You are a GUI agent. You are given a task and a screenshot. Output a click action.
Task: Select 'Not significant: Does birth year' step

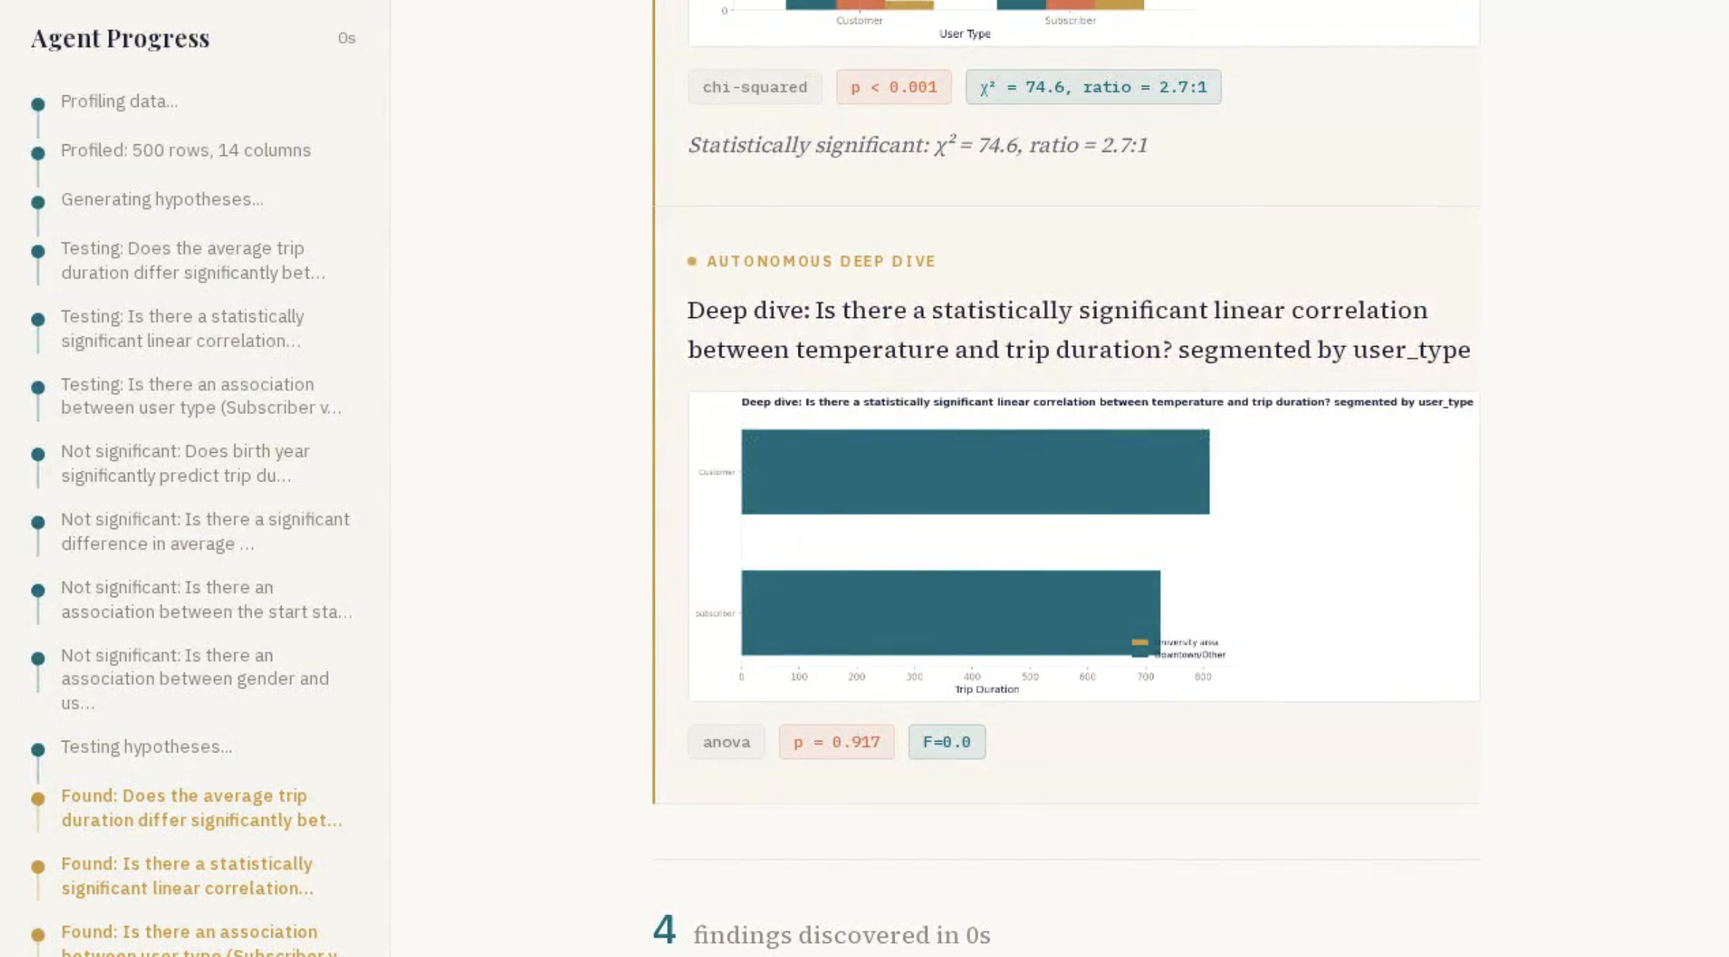click(185, 463)
